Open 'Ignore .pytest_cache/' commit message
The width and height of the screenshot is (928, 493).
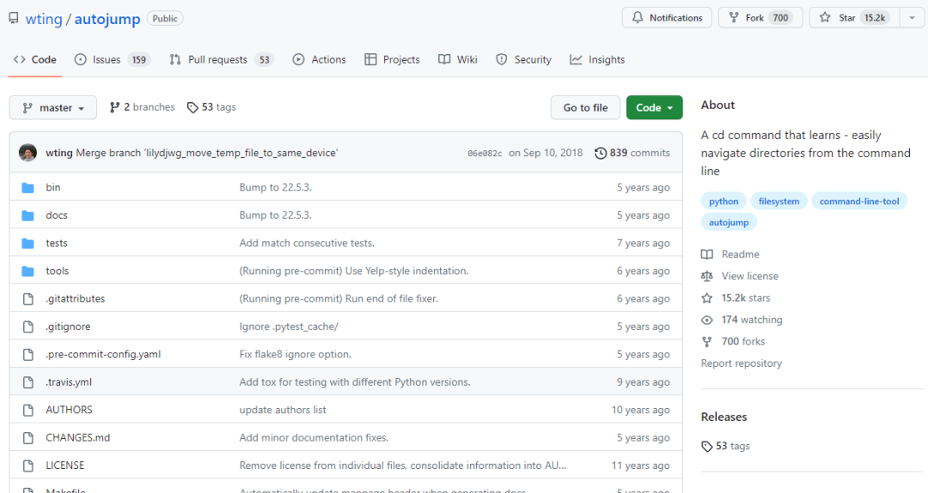click(289, 326)
